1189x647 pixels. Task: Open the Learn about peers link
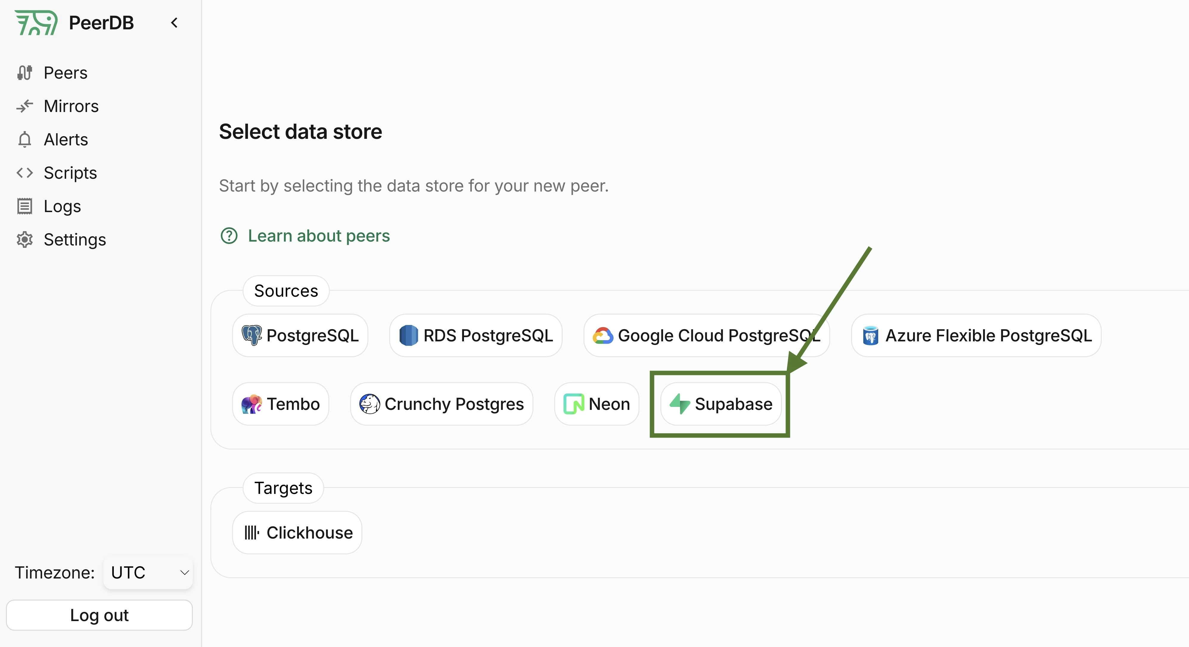[x=319, y=236]
